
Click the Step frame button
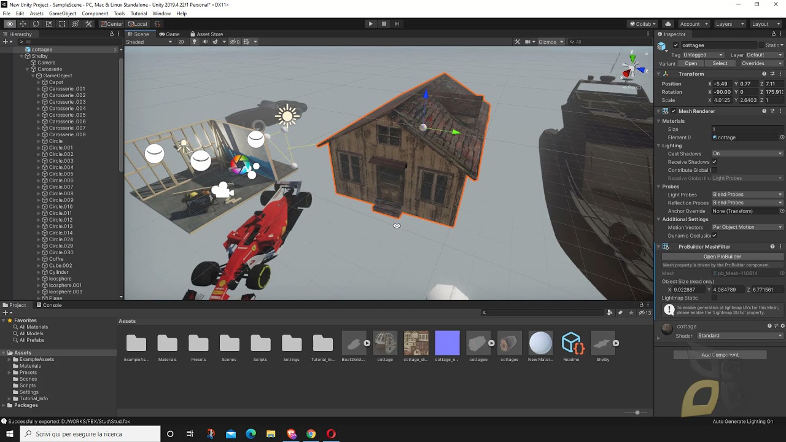(x=397, y=24)
